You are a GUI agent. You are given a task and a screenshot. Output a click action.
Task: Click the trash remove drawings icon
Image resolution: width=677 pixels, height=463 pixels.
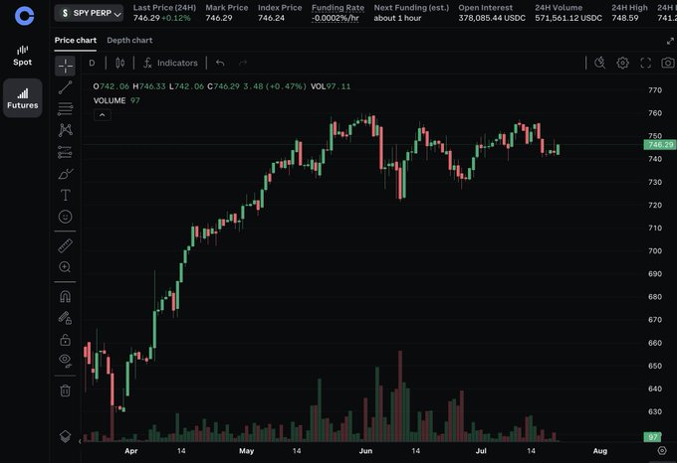(65, 390)
